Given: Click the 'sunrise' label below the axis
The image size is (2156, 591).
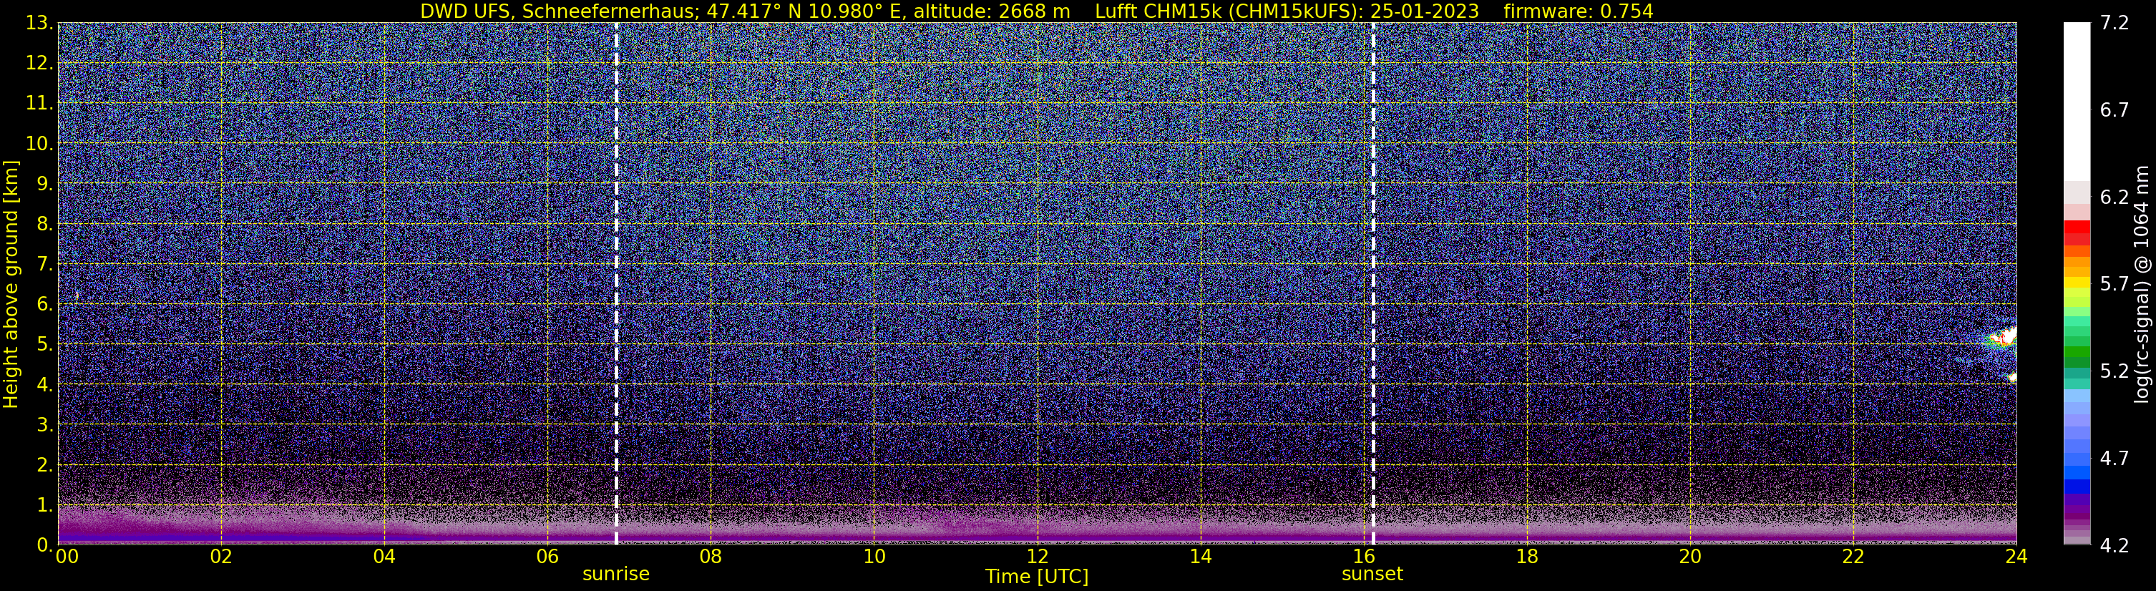Looking at the screenshot, I should 616,575.
